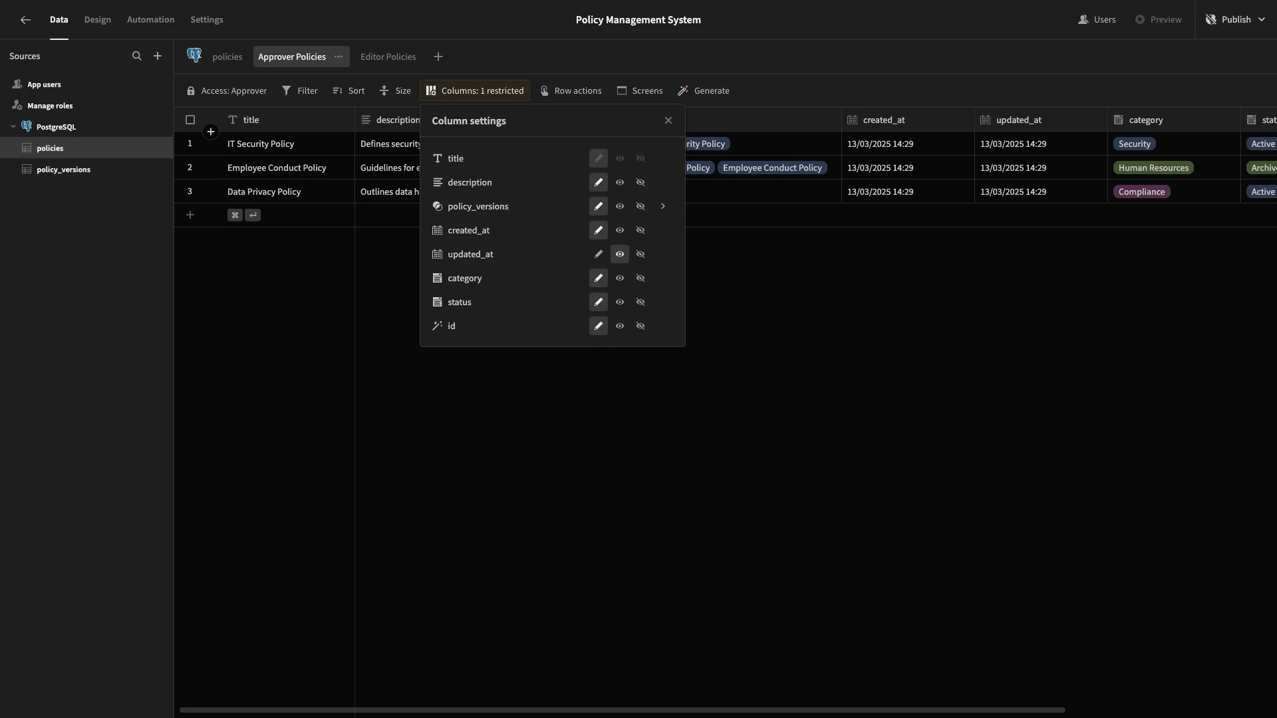Set policy_versions column to editable
Screen dimensions: 1277x718
[599, 206]
